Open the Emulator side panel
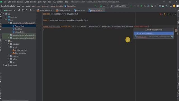The height and width of the screenshot is (101, 179). click(x=178, y=74)
